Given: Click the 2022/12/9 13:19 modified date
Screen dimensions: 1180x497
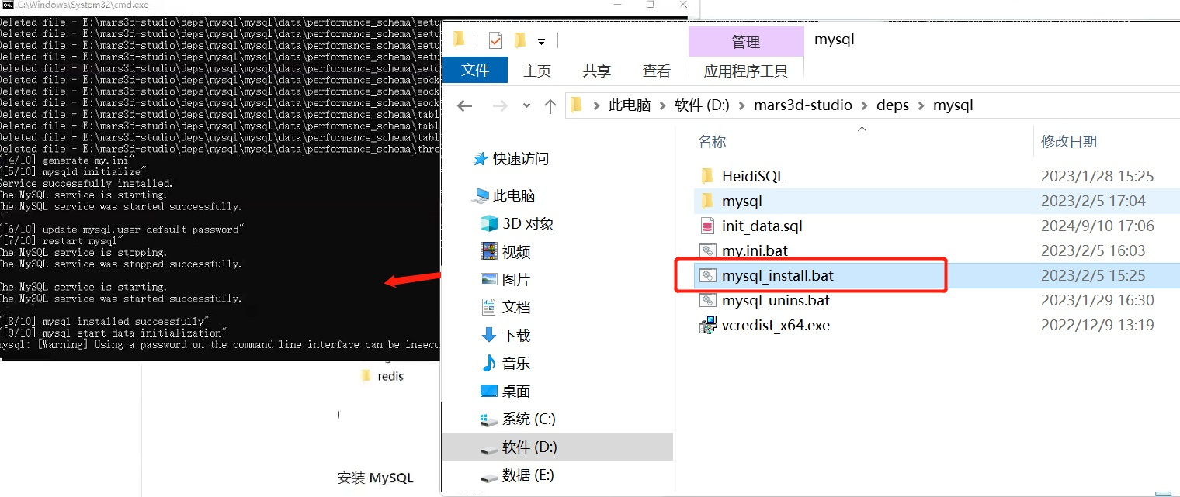Looking at the screenshot, I should click(x=1098, y=325).
